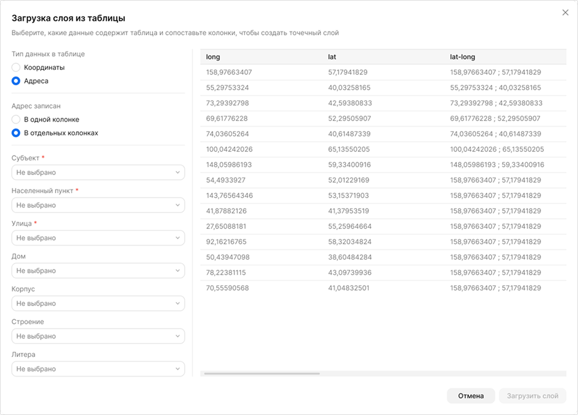Click the lat column header
The image size is (578, 415).
pos(332,57)
